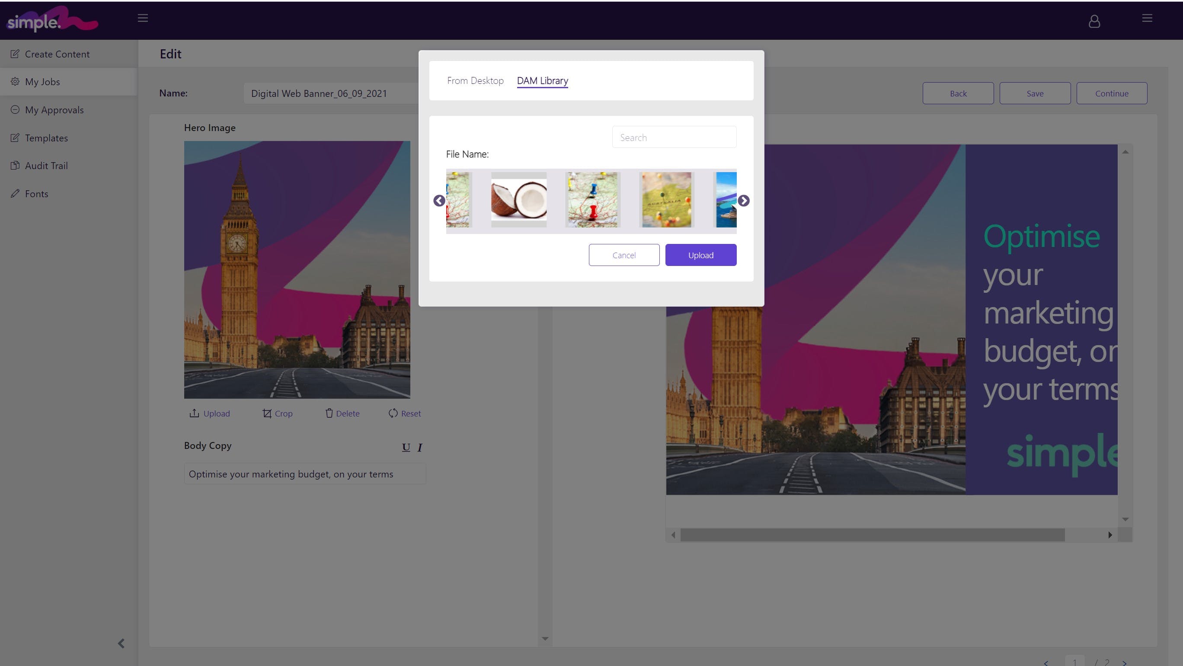Screen dimensions: 1183x666
Task: Click the Cancel button in dialog
Action: (x=623, y=255)
